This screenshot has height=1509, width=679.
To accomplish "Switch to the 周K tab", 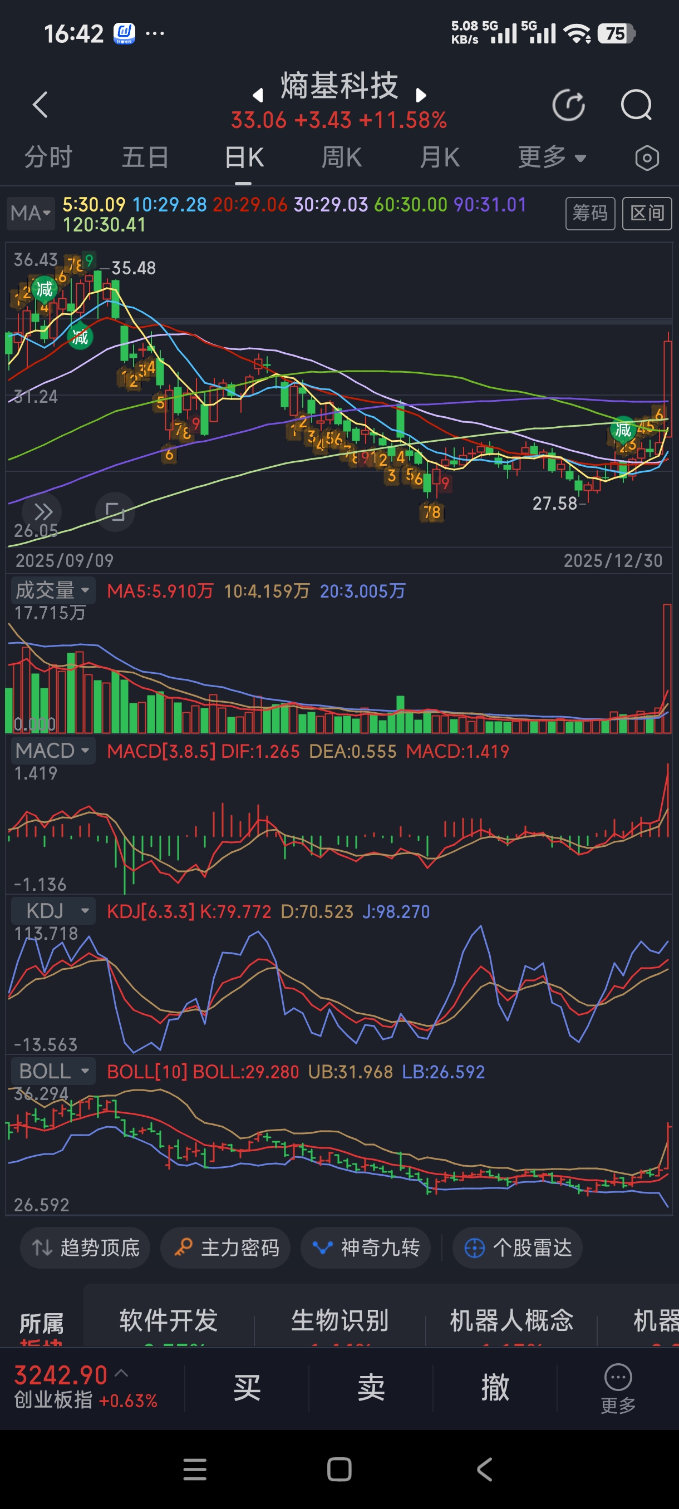I will point(341,157).
